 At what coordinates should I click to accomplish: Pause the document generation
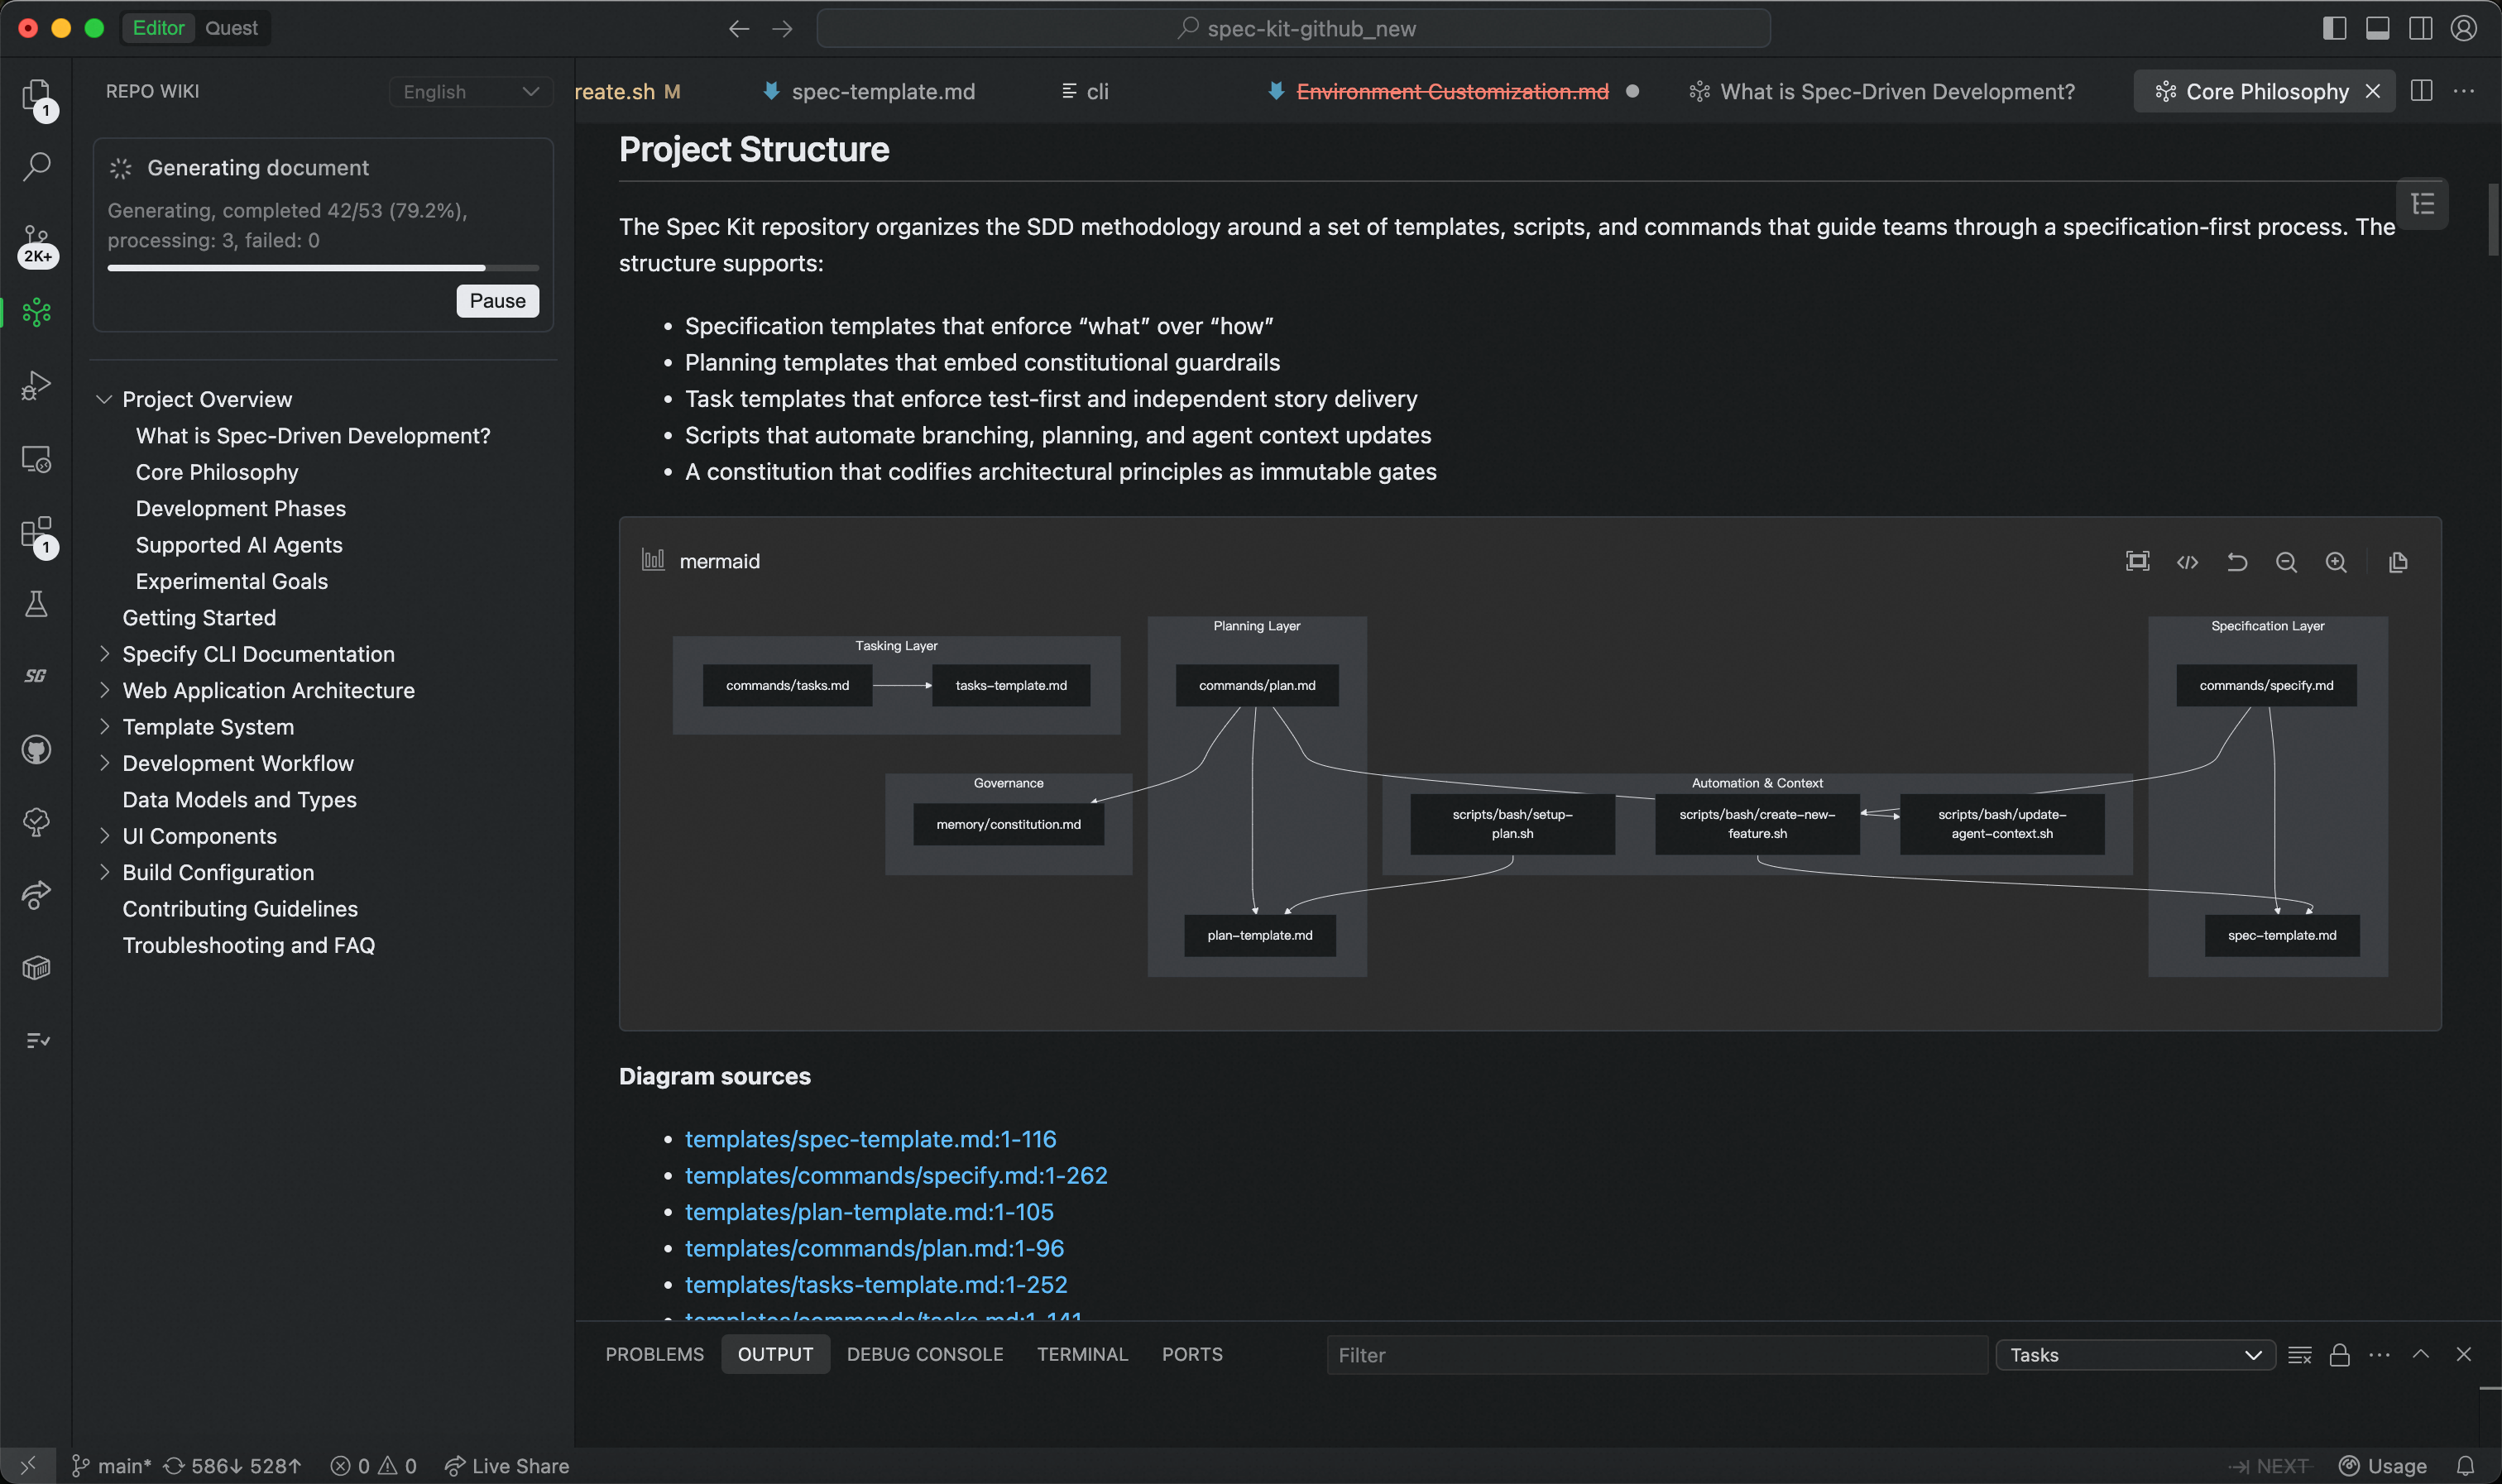coord(497,301)
